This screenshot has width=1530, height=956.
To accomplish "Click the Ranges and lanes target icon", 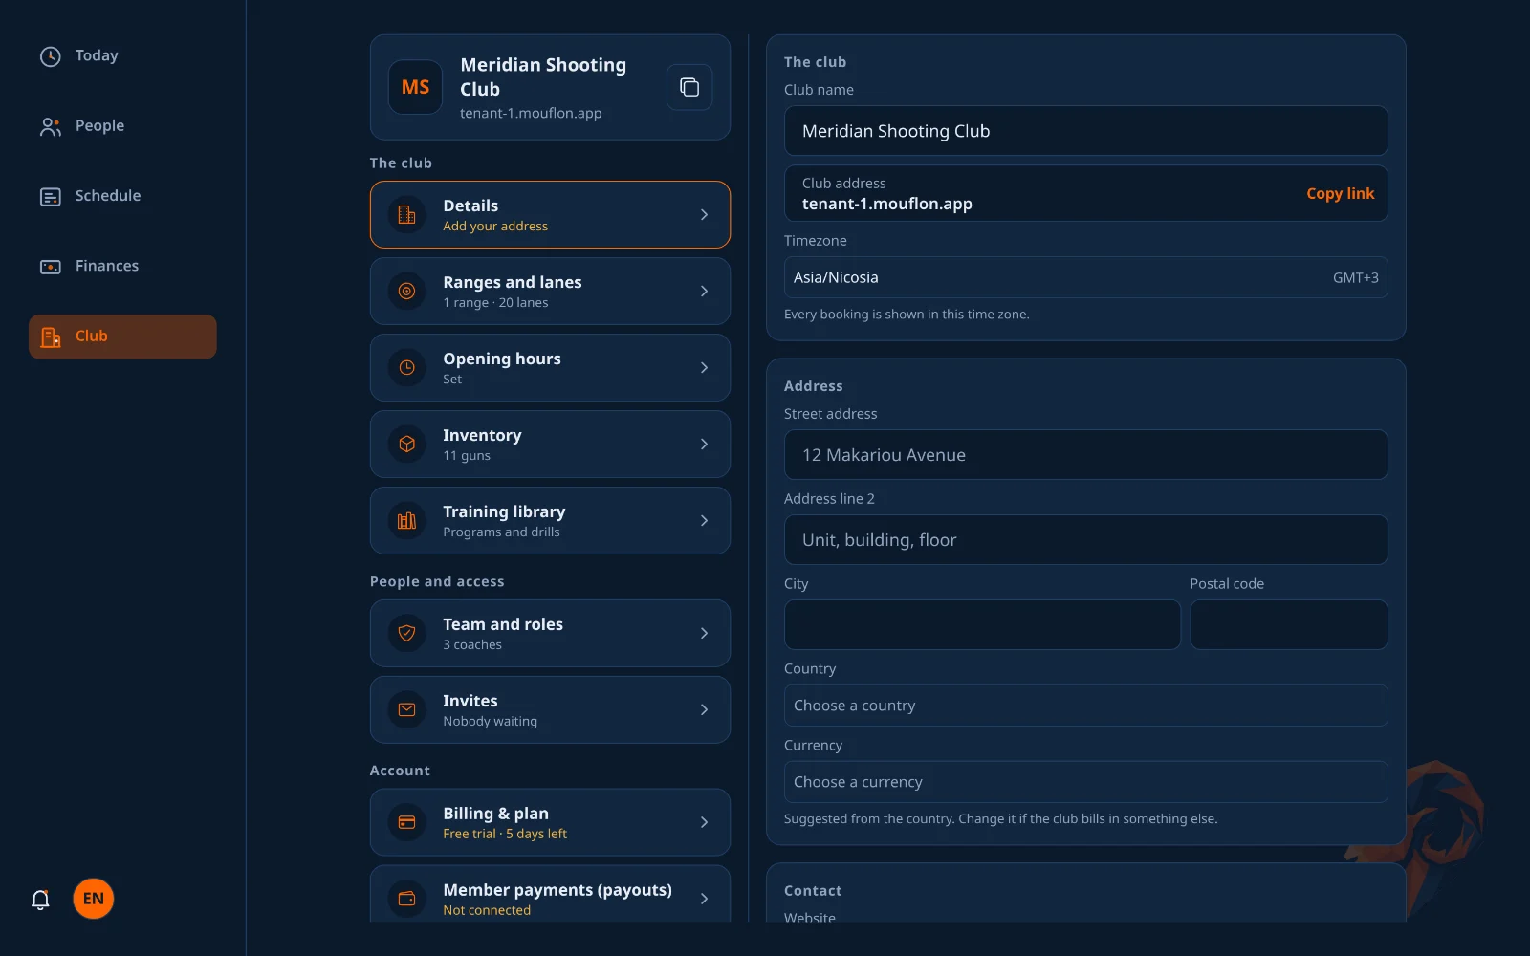I will pyautogui.click(x=406, y=292).
